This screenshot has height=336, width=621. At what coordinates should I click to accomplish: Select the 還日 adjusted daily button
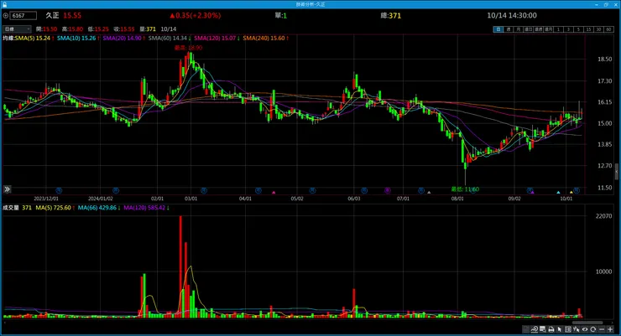point(529,29)
